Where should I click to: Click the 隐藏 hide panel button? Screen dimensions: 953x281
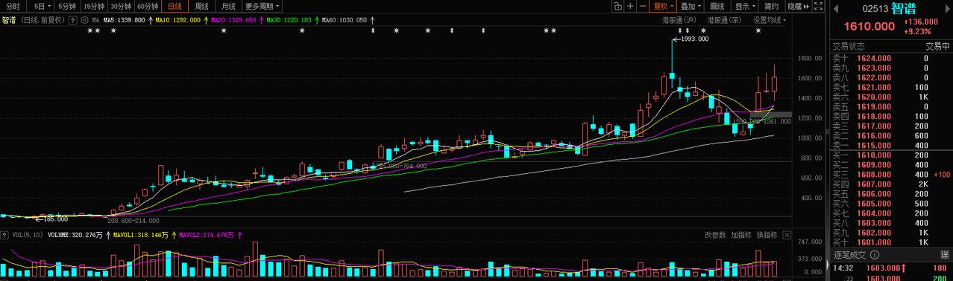(x=799, y=6)
